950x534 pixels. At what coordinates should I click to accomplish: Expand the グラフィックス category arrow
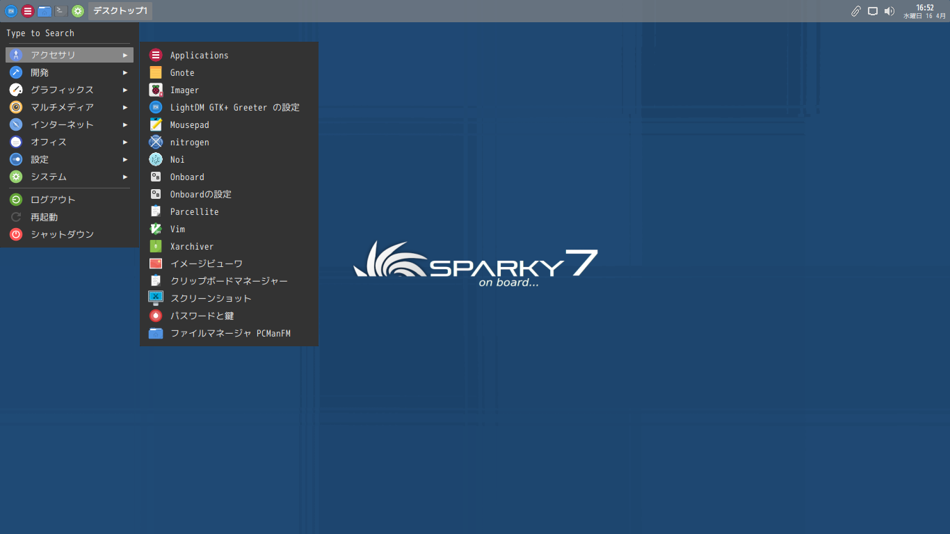click(x=125, y=90)
